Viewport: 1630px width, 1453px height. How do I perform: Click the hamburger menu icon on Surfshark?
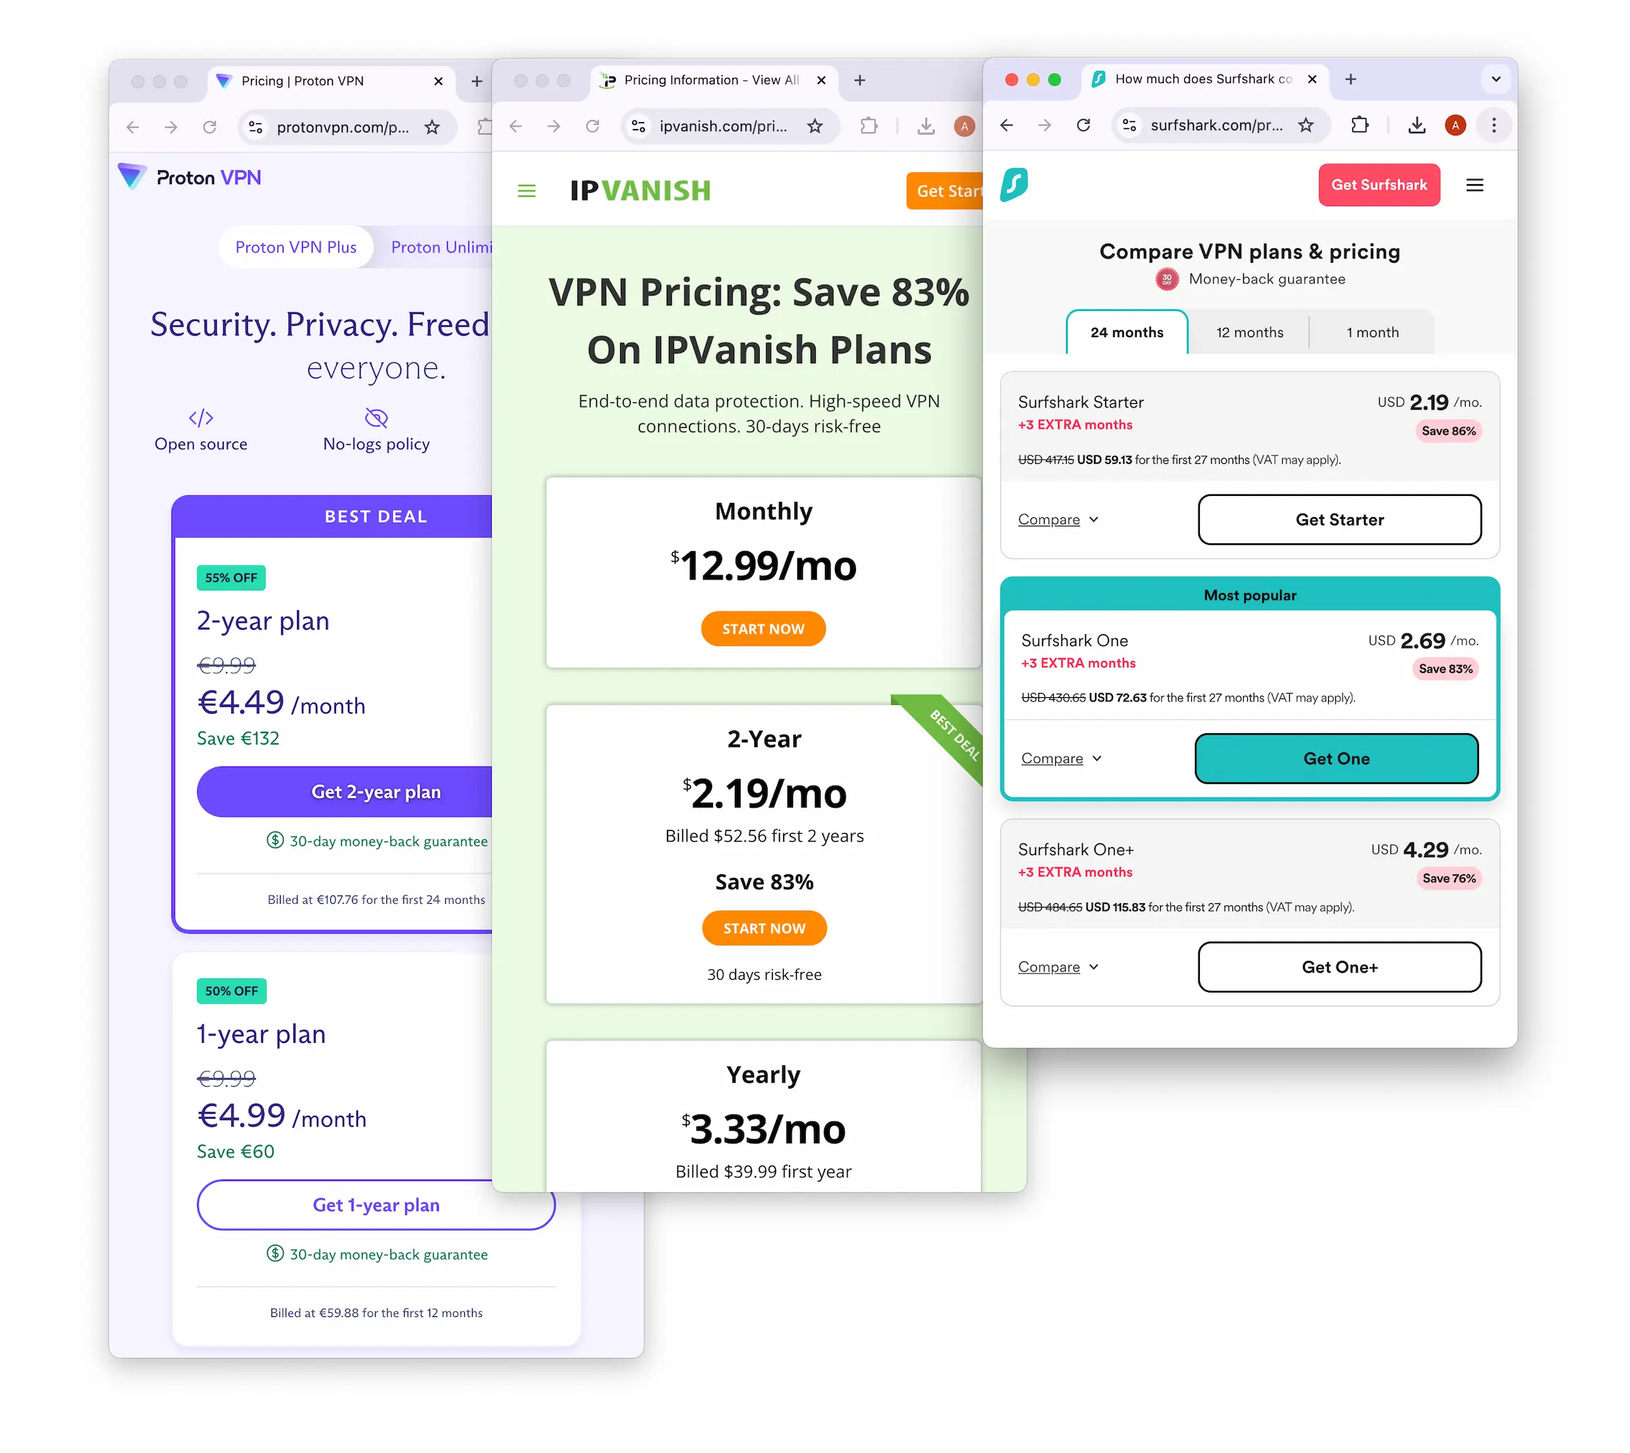point(1477,183)
